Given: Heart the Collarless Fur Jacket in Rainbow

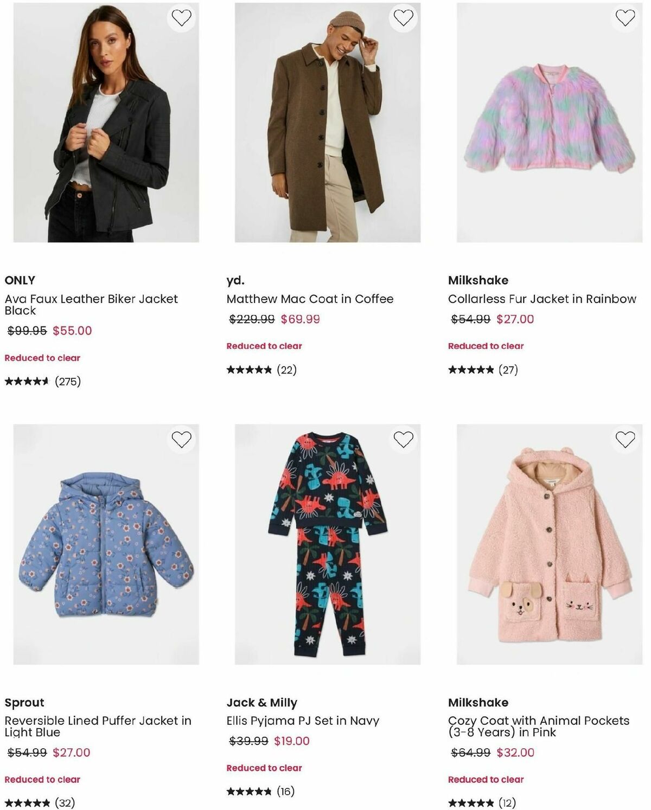Looking at the screenshot, I should (x=625, y=18).
